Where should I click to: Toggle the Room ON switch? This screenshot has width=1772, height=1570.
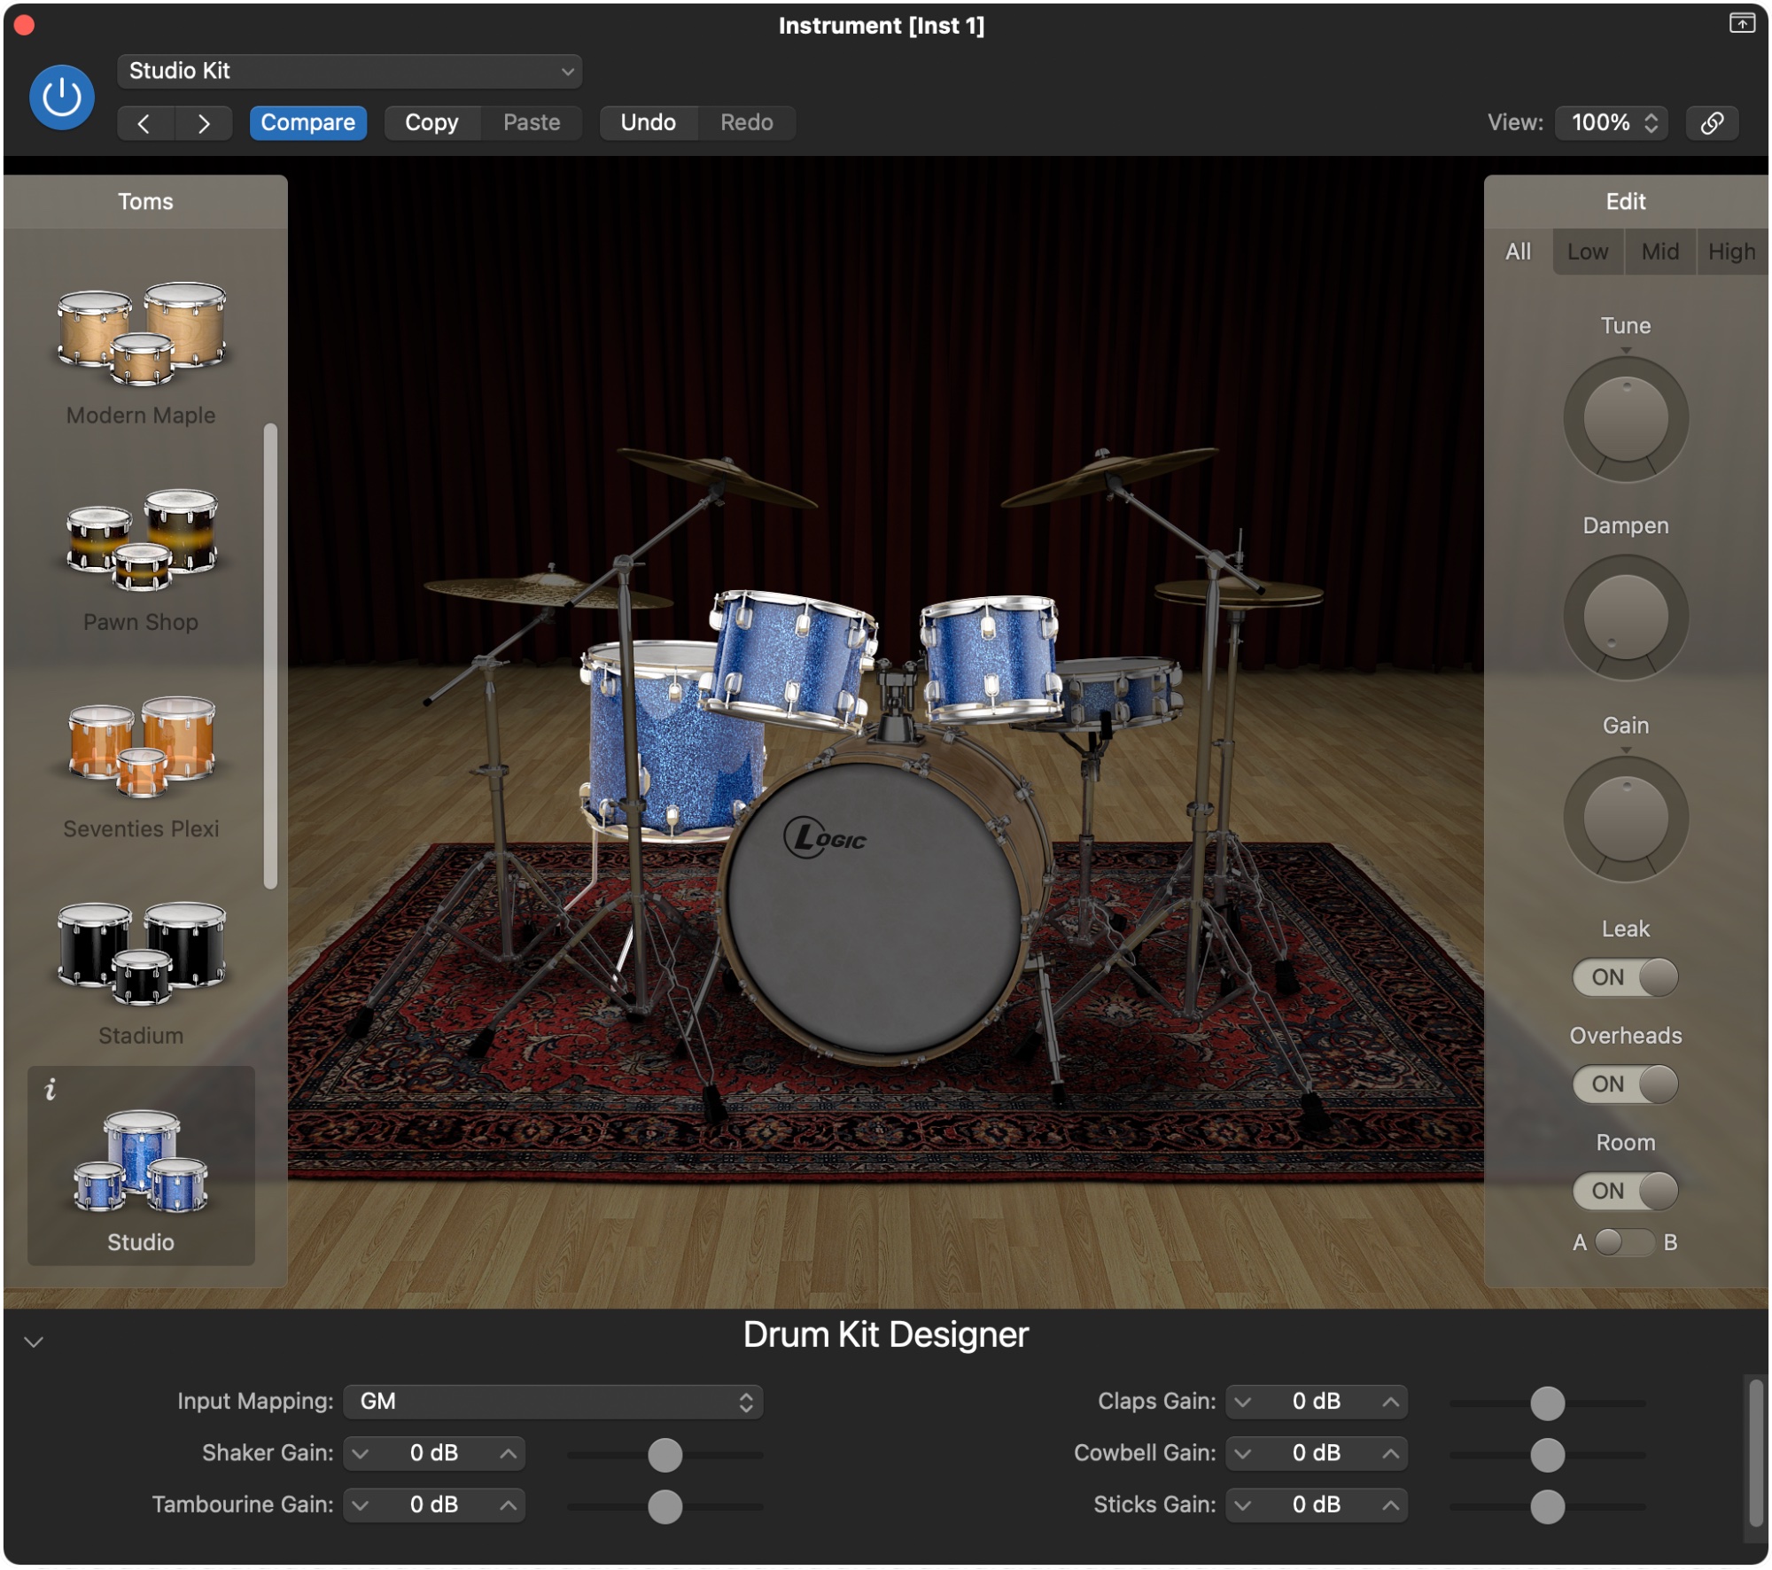1625,1191
